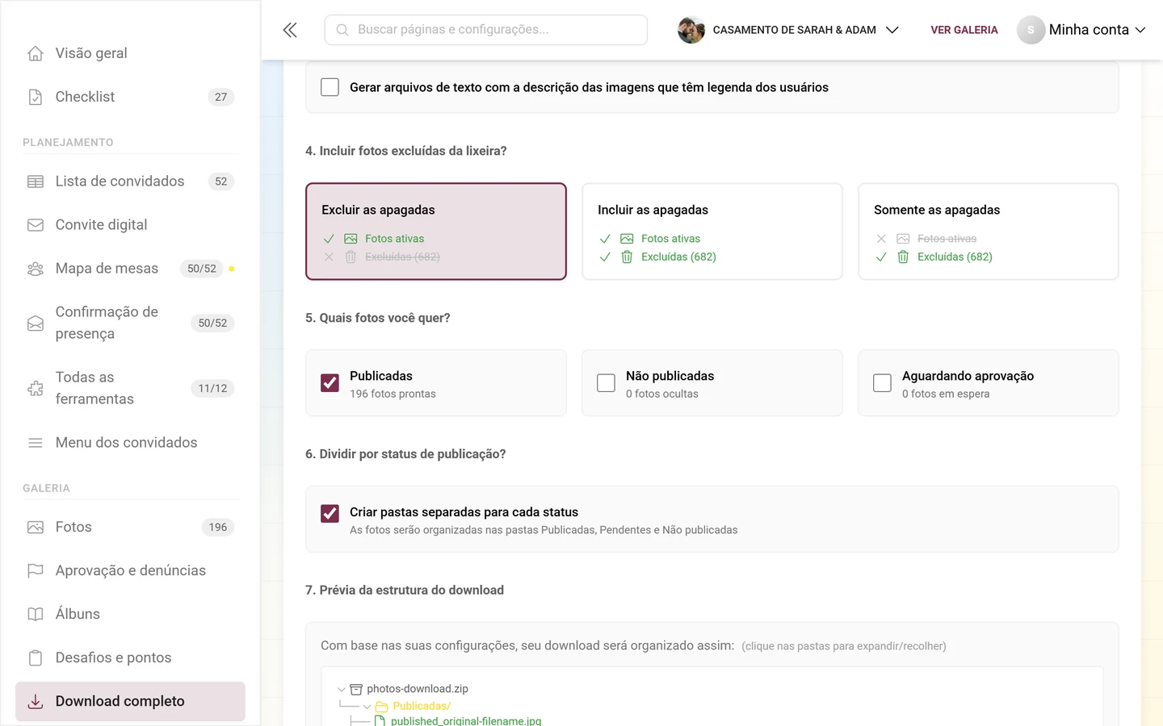Click the Lista de convidados table icon
This screenshot has width=1163, height=726.
point(36,181)
